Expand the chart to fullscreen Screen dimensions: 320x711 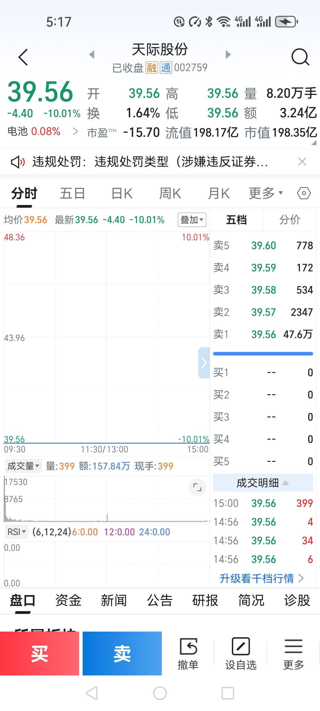(197, 487)
